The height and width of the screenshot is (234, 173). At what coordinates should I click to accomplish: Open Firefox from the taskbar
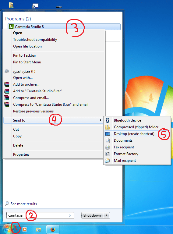53,229
